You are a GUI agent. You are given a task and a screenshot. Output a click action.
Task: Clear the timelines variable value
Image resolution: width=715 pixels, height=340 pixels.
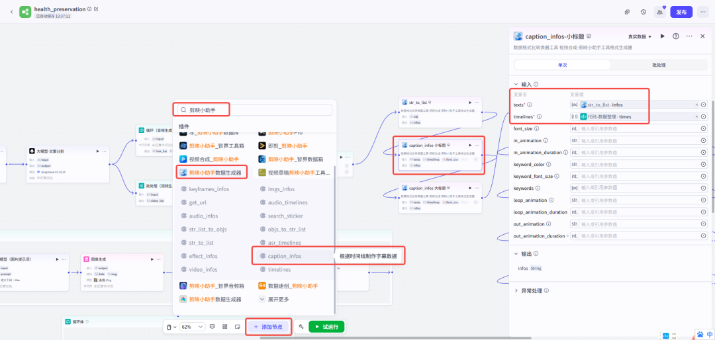[x=696, y=116]
